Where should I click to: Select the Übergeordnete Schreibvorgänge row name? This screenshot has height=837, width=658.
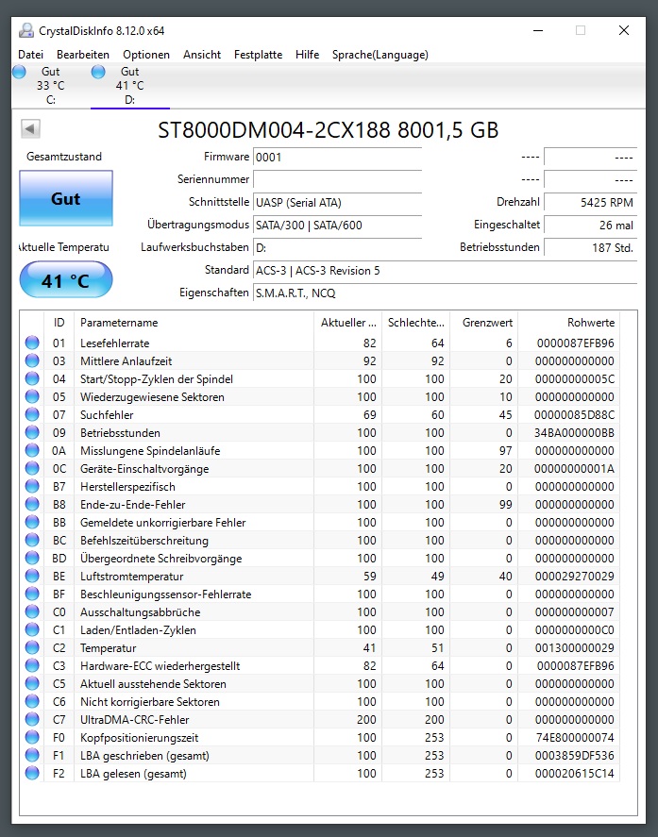tap(160, 559)
